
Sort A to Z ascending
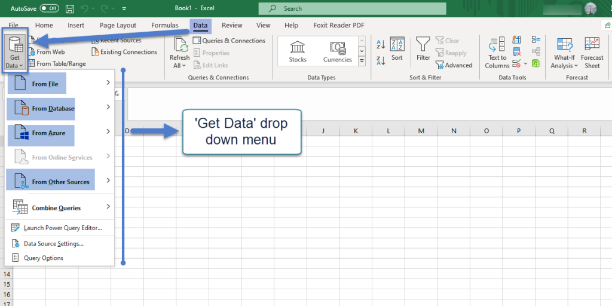(x=381, y=44)
